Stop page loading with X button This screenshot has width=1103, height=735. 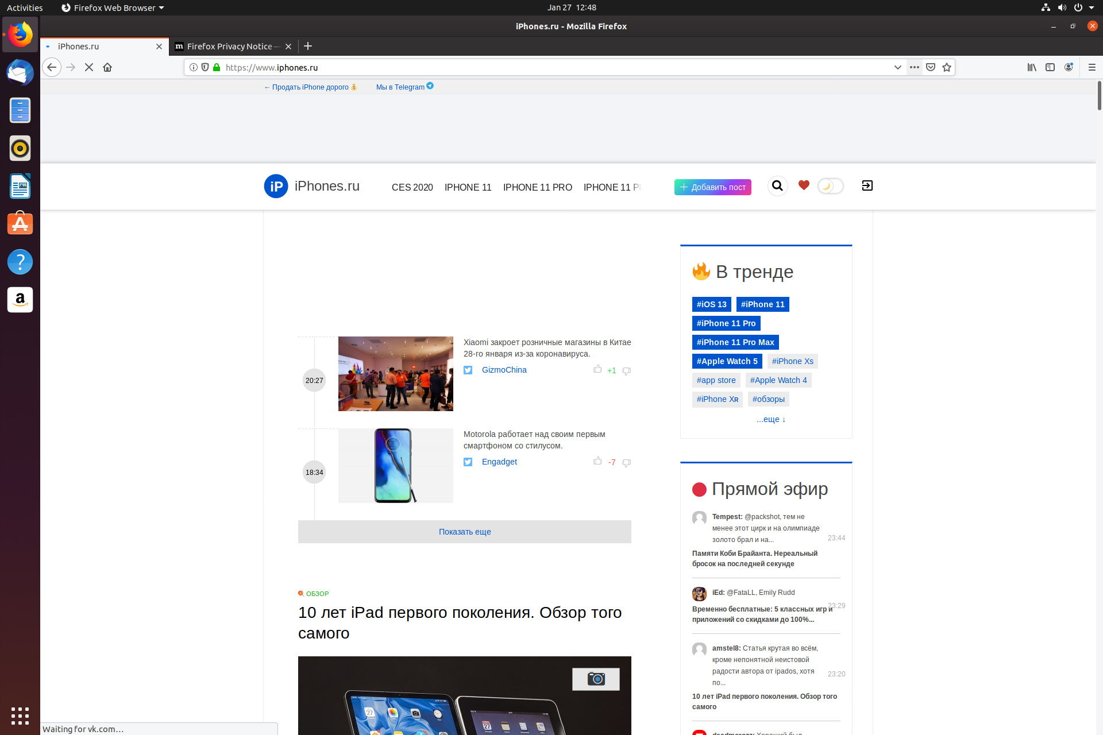[89, 67]
